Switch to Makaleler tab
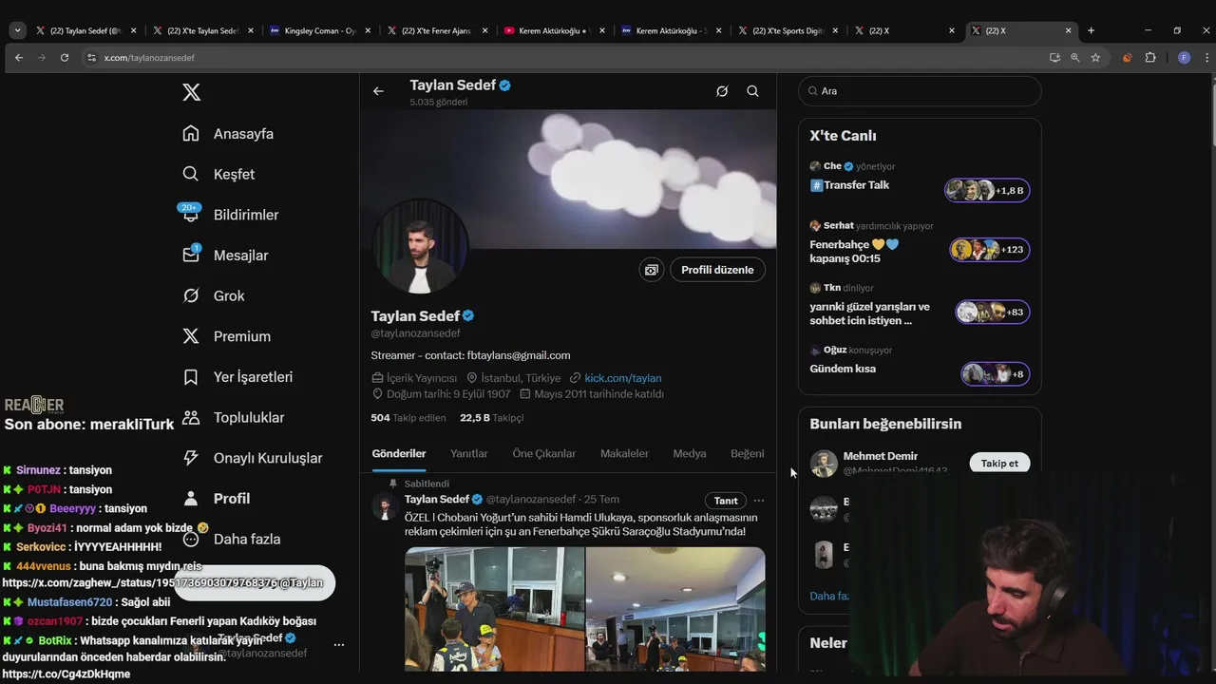 click(x=624, y=453)
